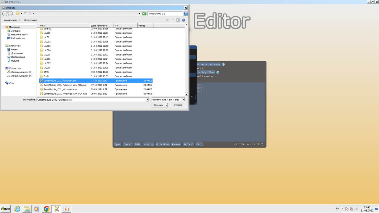Open file explorer from the taskbar
This screenshot has height=213, width=379.
tap(27, 209)
